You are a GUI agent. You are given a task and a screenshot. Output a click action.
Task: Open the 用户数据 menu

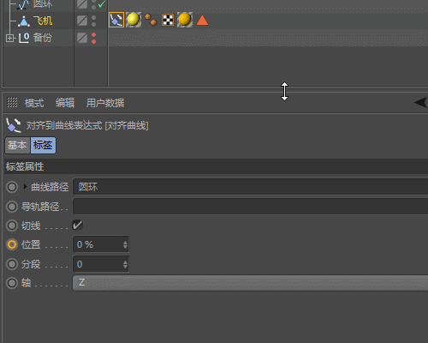click(x=105, y=103)
